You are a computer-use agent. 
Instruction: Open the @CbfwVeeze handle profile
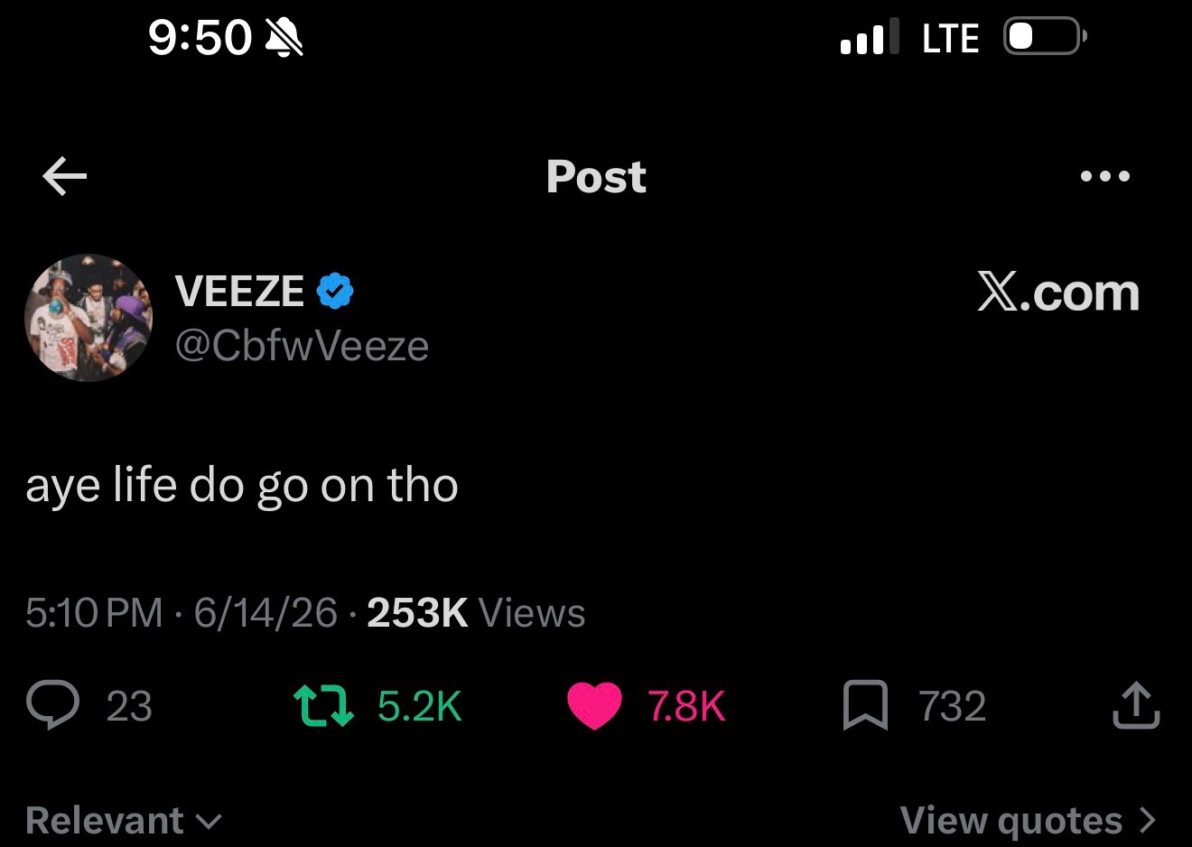point(302,345)
